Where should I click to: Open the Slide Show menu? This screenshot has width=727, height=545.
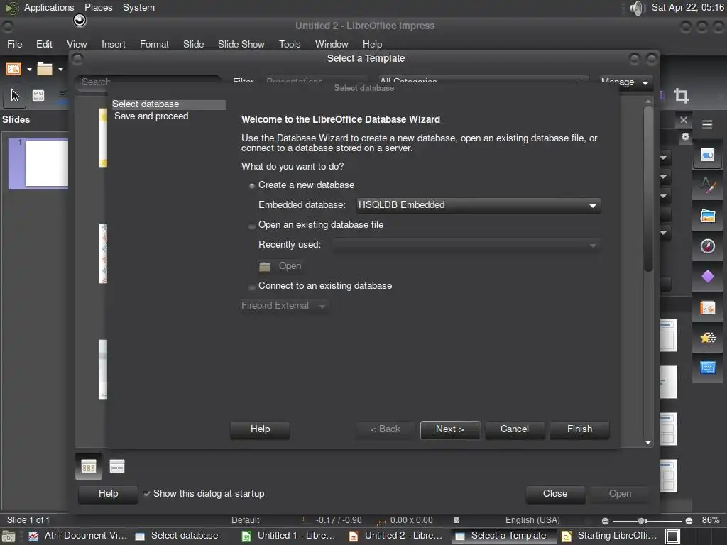point(241,44)
